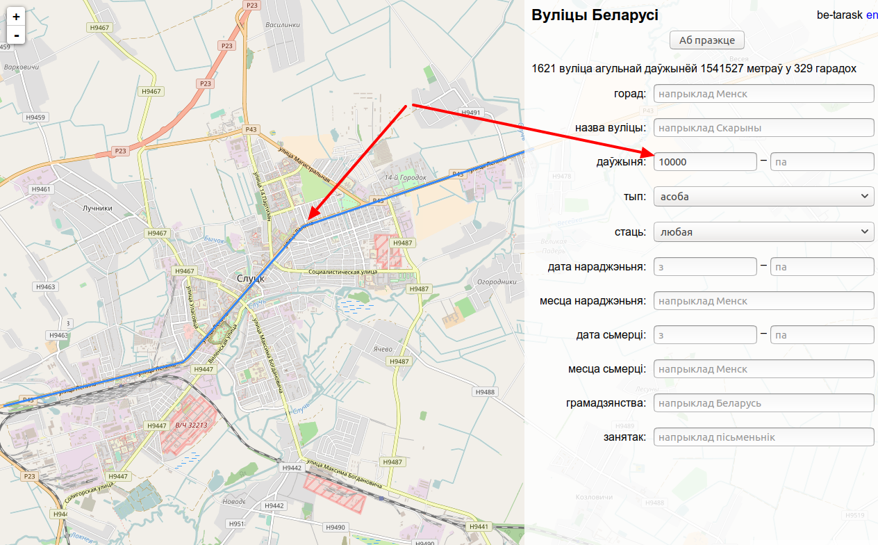The image size is (878, 545).
Task: Click the Новодворцы label on map
Action: click(x=233, y=501)
